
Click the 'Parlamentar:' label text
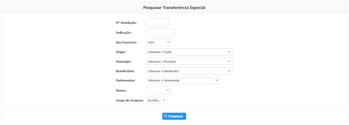(126, 81)
